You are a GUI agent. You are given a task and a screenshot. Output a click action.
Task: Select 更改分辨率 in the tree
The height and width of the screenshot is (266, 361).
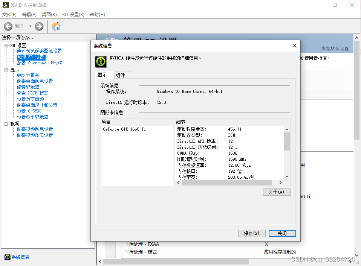tap(28, 75)
